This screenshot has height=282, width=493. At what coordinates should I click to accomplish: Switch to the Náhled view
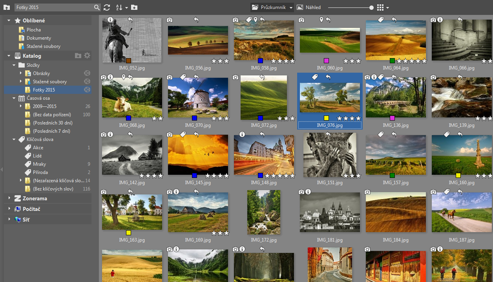click(309, 7)
